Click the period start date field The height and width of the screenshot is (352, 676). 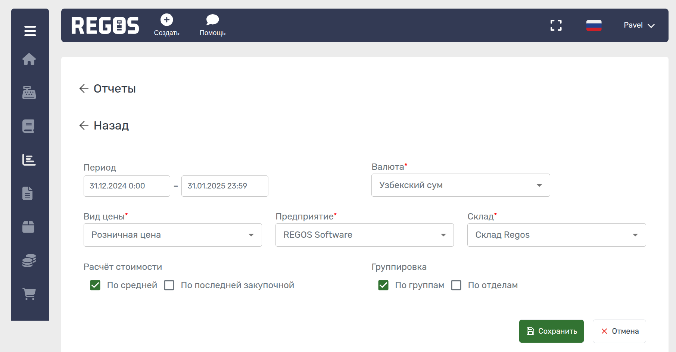click(127, 186)
